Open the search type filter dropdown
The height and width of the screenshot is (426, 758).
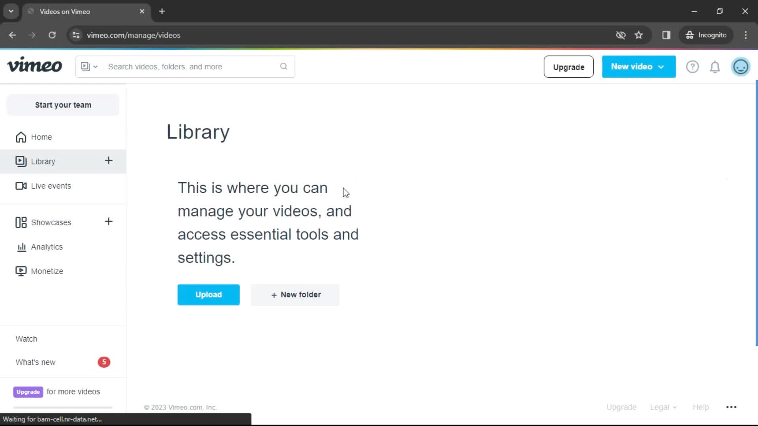[89, 67]
